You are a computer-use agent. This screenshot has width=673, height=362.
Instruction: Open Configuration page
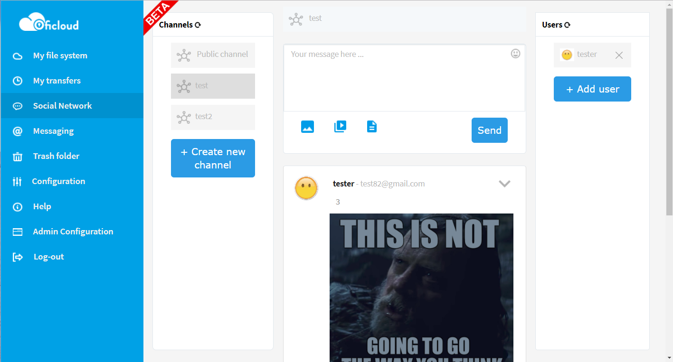(72, 181)
